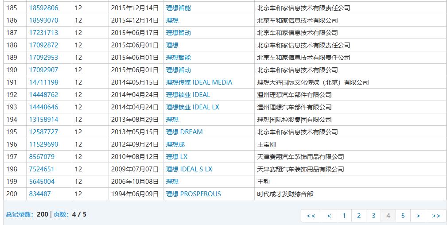Open trademark 理想 in row 194
Image resolution: width=447 pixels, height=225 pixels.
pos(172,120)
